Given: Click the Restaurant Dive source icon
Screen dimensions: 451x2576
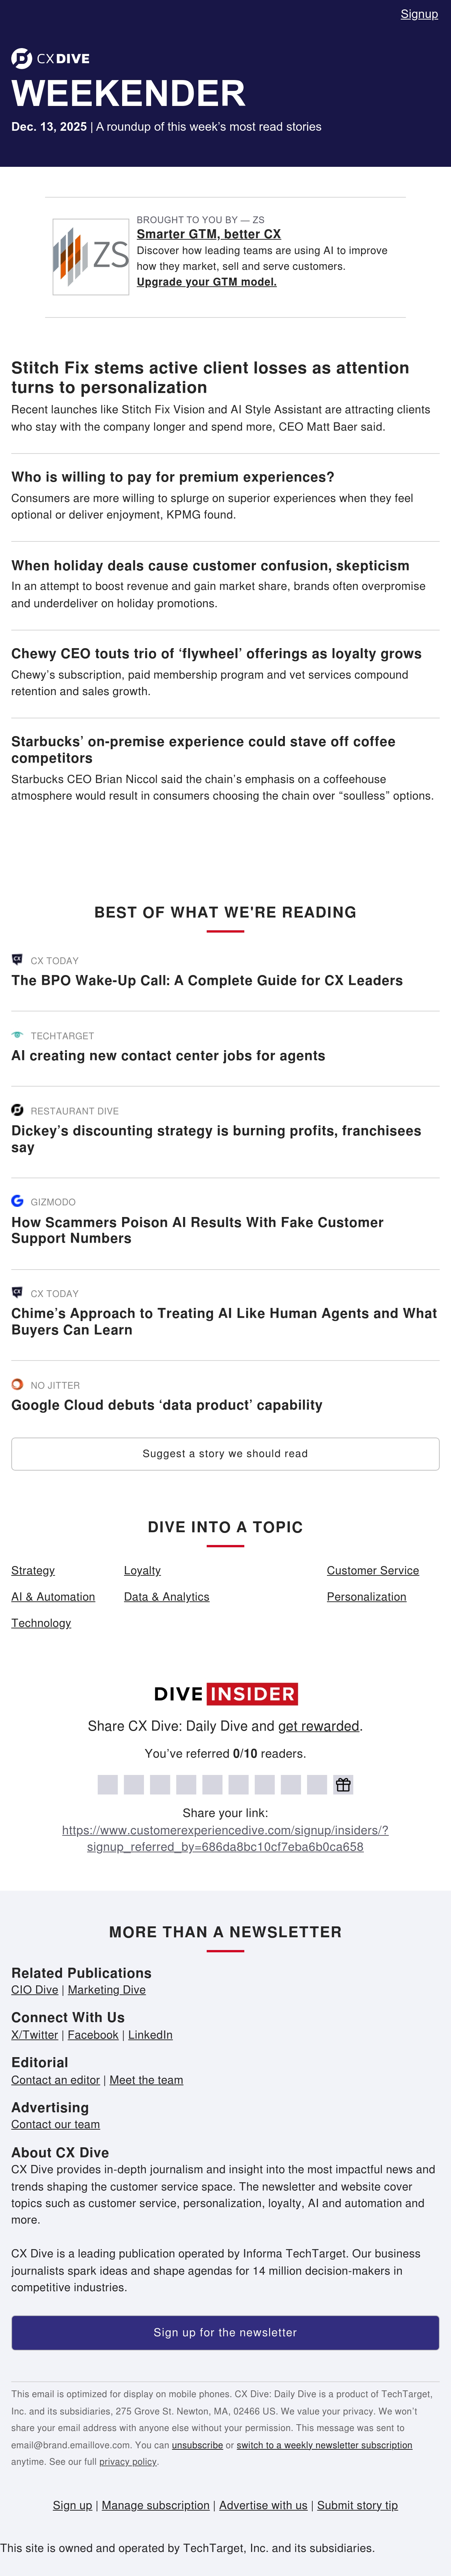Looking at the screenshot, I should (x=17, y=1110).
